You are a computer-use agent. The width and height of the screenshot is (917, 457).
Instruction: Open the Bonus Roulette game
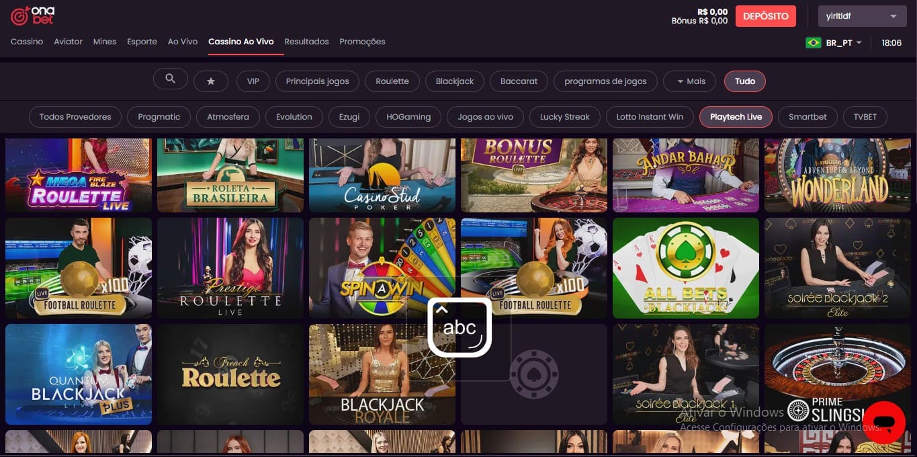coord(534,175)
